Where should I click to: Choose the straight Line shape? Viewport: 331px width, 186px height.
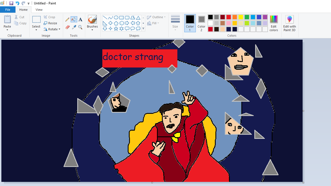pos(105,17)
